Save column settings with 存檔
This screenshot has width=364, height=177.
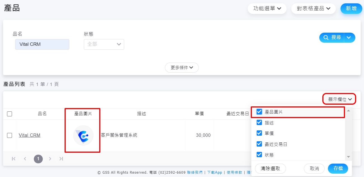tap(338, 169)
